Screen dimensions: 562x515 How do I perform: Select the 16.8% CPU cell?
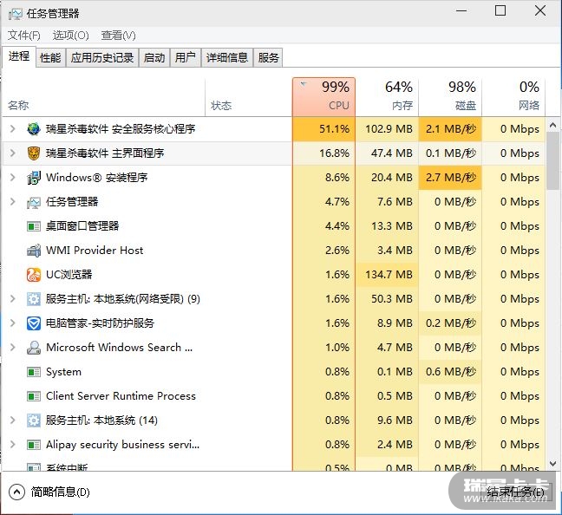click(323, 153)
